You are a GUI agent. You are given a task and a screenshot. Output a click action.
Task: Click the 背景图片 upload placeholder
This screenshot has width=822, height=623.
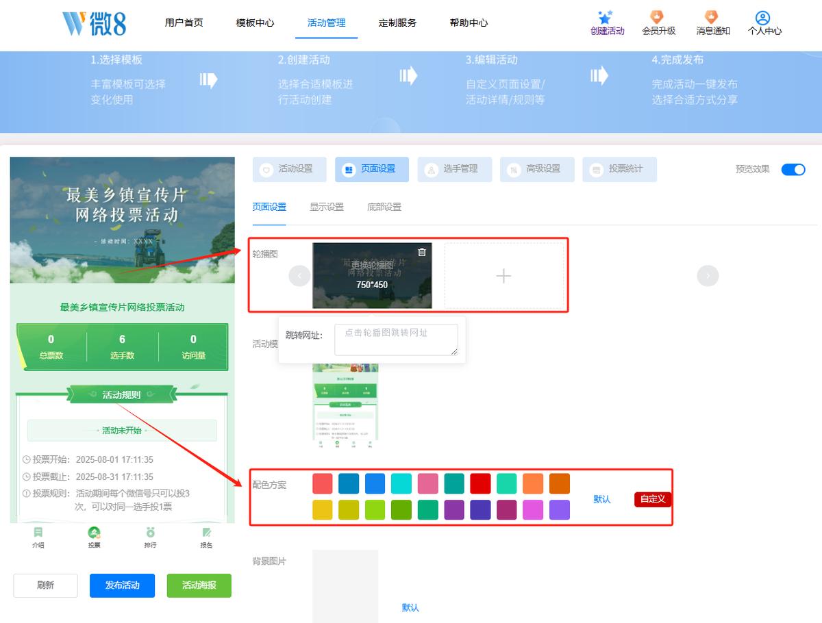click(x=345, y=586)
